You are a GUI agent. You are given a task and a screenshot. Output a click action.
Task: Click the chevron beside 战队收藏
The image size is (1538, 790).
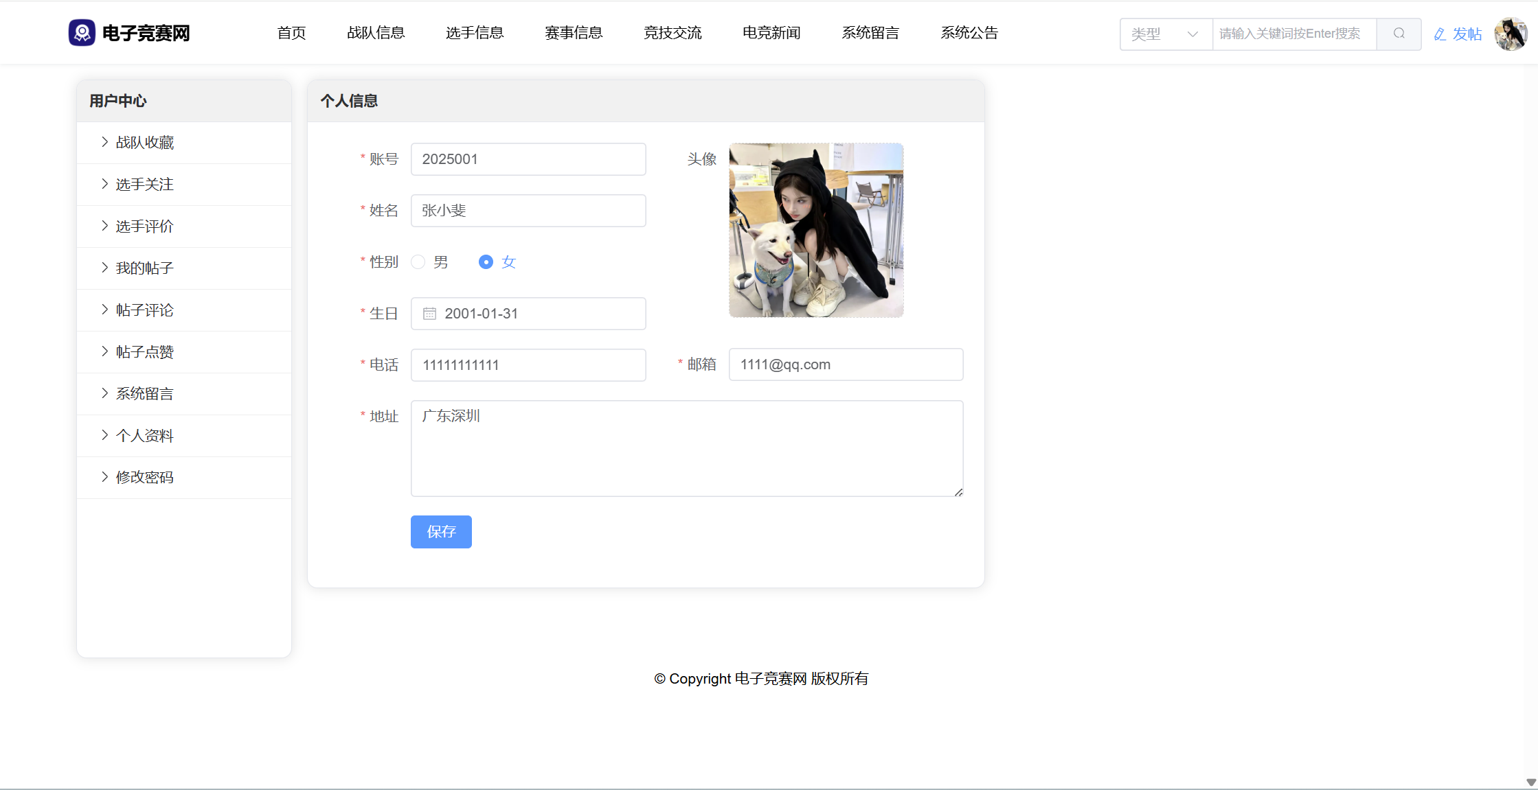point(104,142)
